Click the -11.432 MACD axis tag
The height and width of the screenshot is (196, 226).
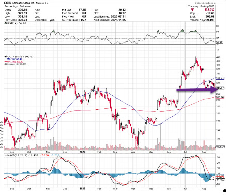[220, 180]
